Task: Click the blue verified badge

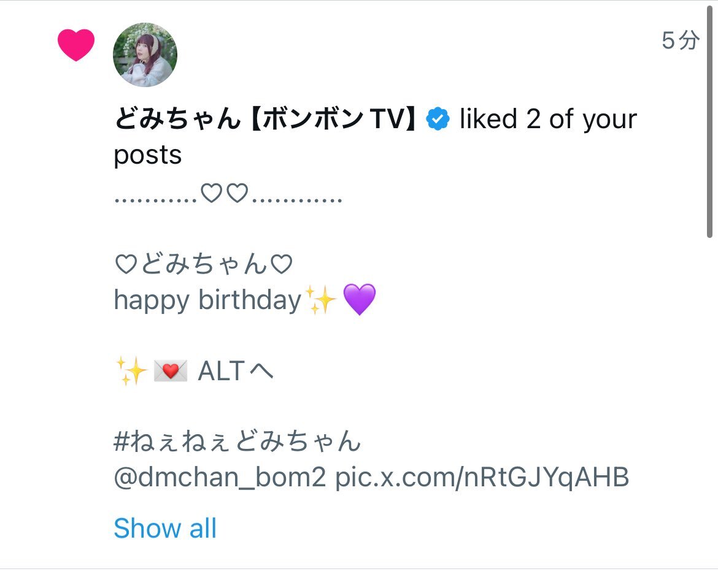Action: click(438, 119)
